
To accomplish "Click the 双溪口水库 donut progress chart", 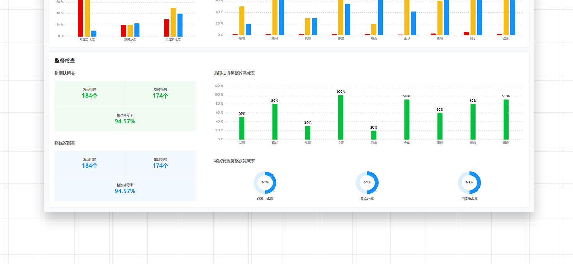I will (265, 183).
